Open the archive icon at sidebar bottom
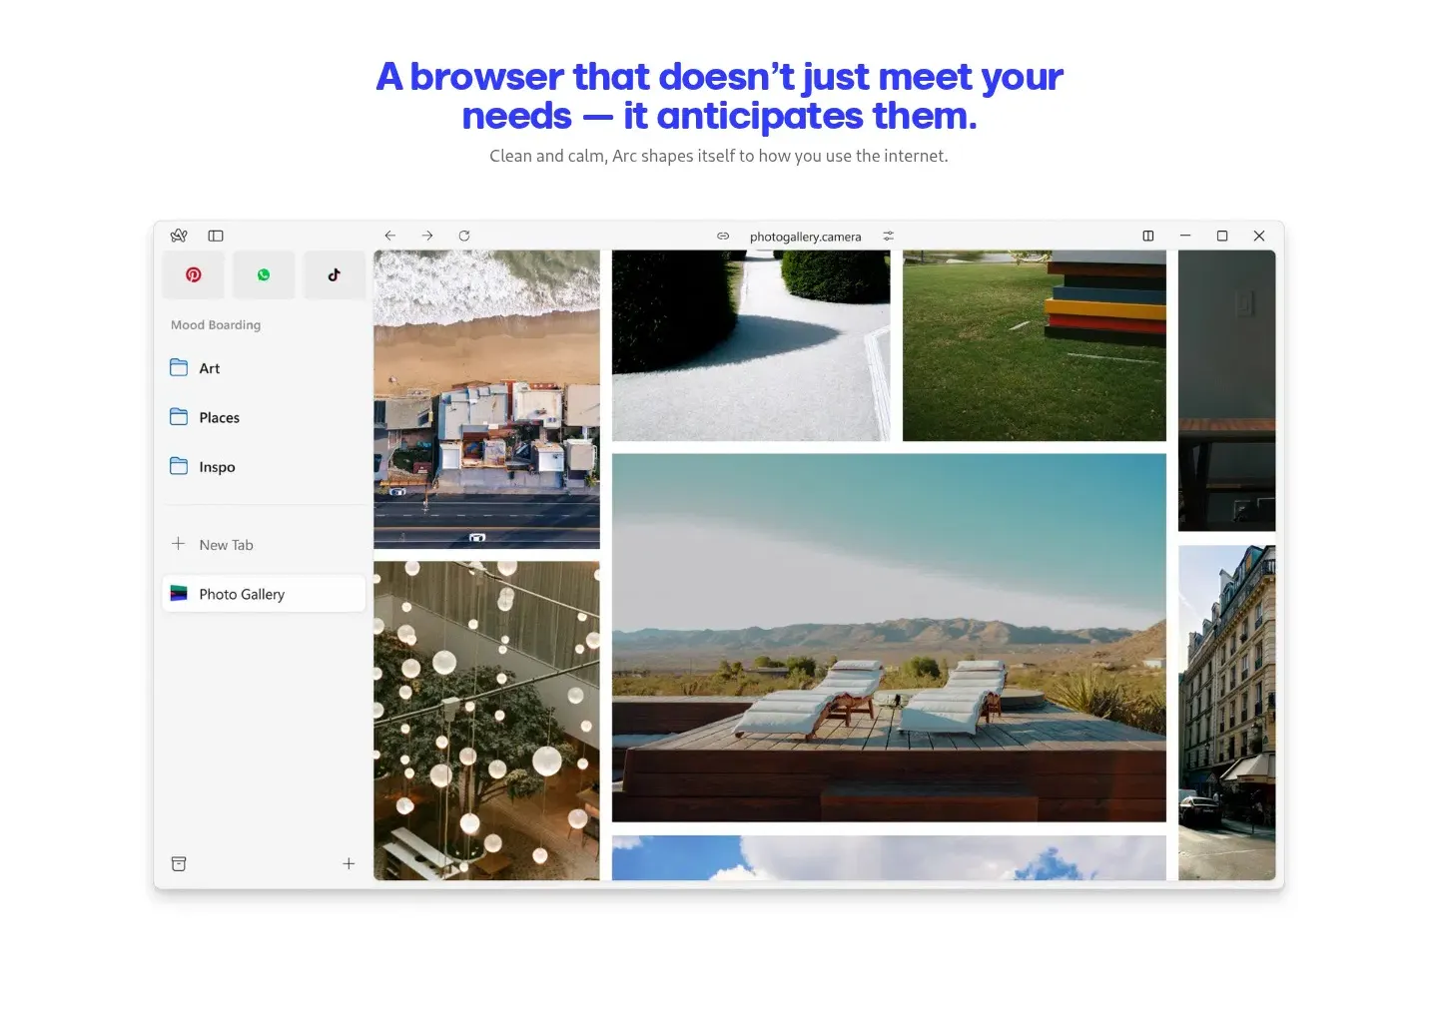This screenshot has width=1438, height=1021. pos(179,863)
